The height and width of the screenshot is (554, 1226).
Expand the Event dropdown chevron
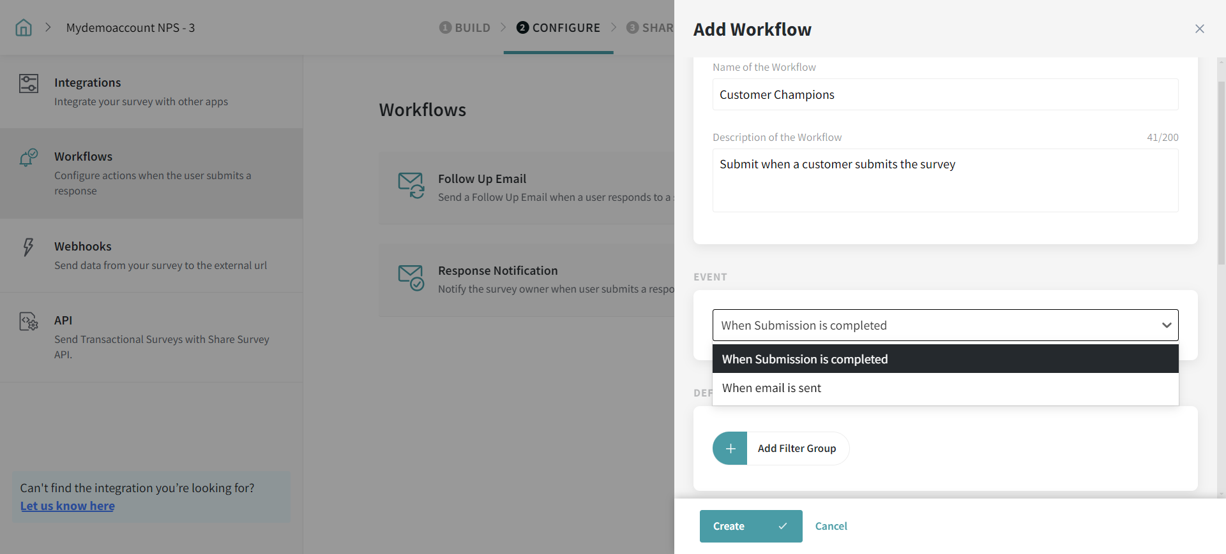(x=1166, y=325)
